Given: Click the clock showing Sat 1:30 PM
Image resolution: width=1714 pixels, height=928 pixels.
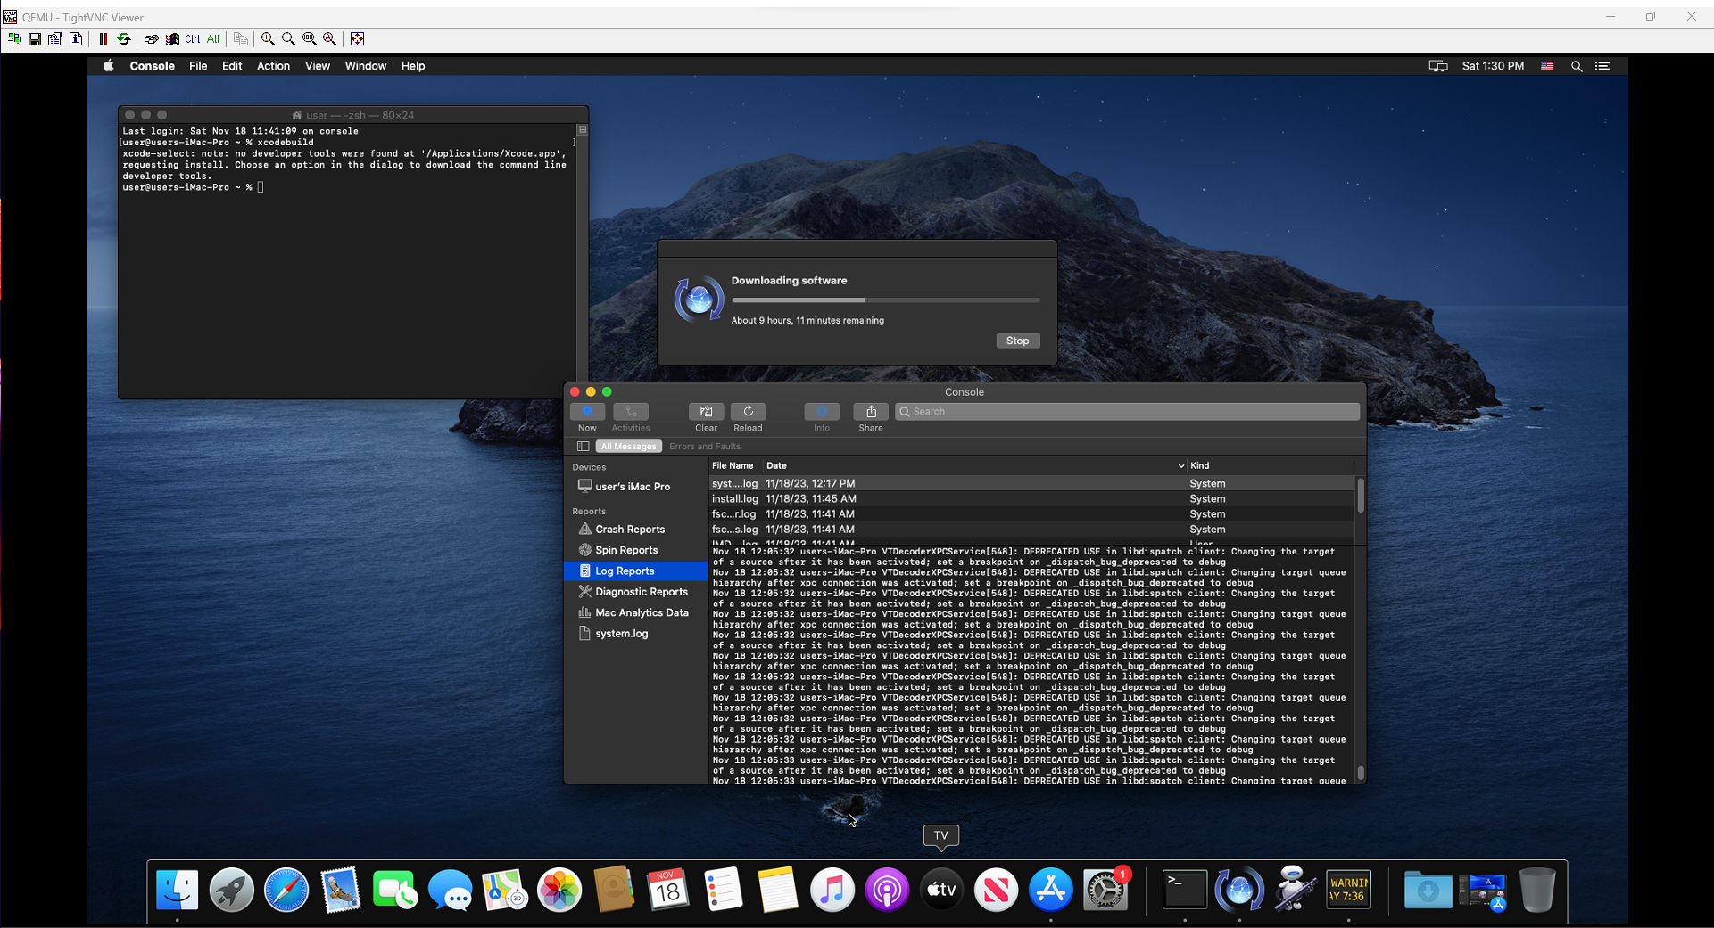Looking at the screenshot, I should point(1493,66).
